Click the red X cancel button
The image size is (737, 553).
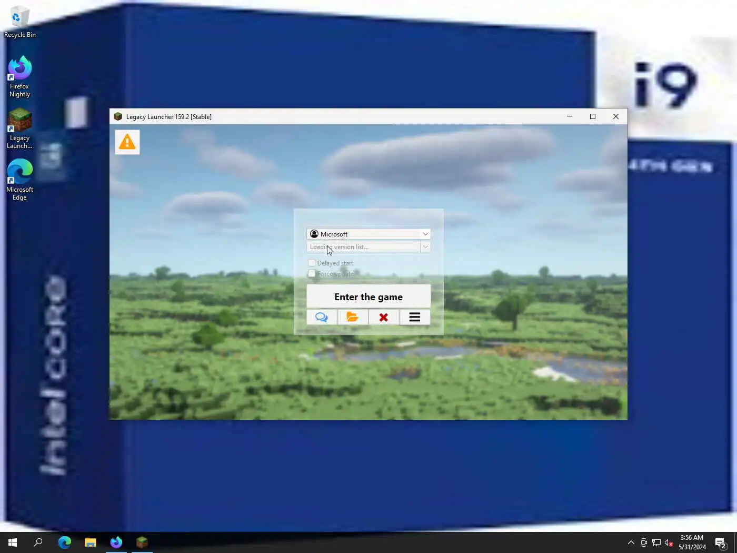coord(384,317)
